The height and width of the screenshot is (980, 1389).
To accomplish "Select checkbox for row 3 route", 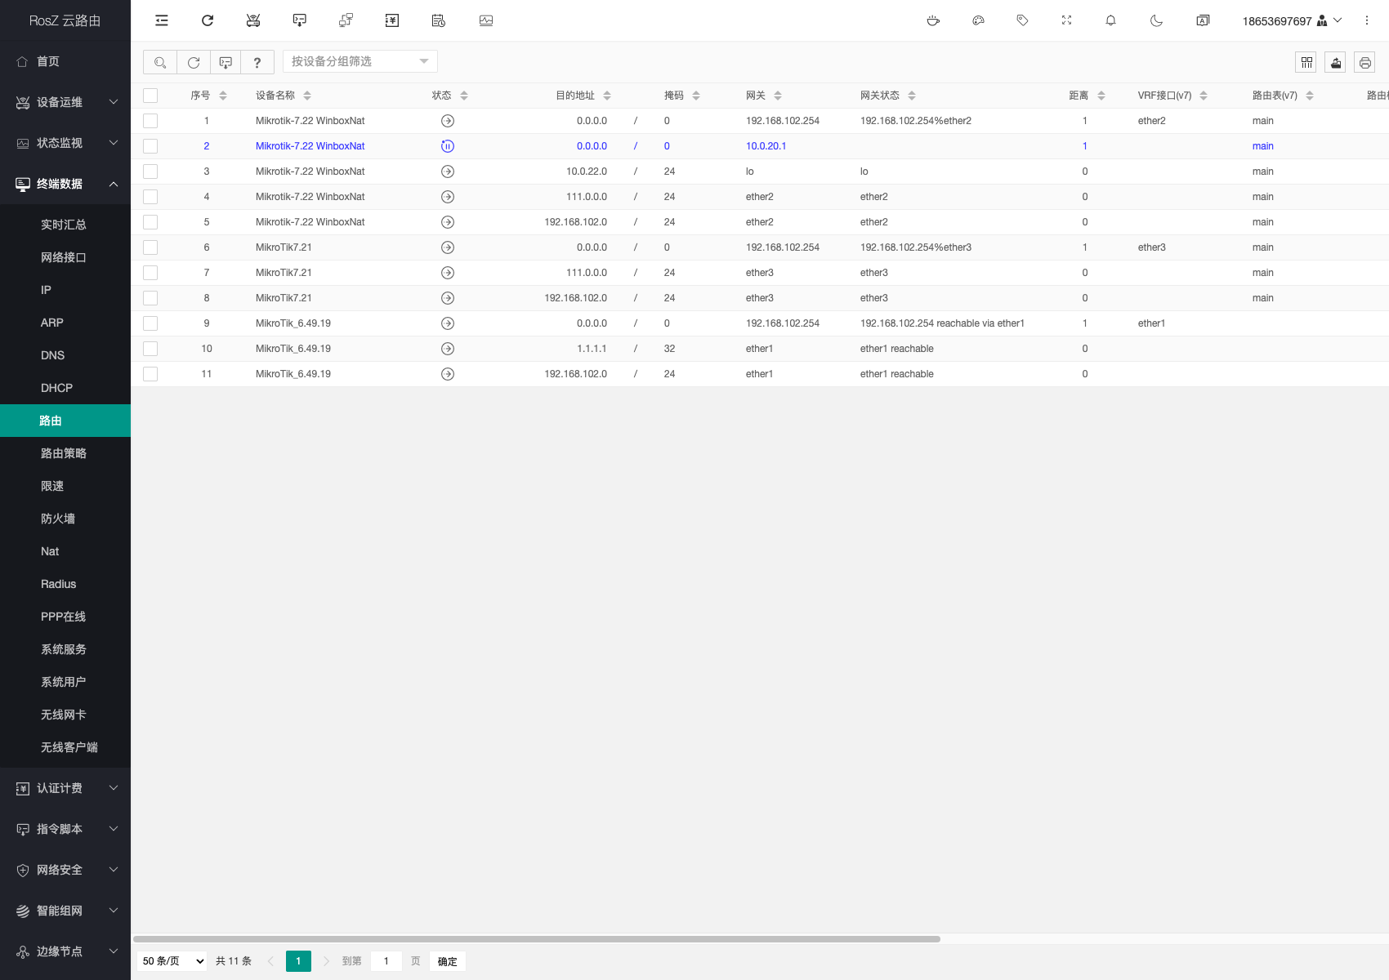I will pos(150,171).
